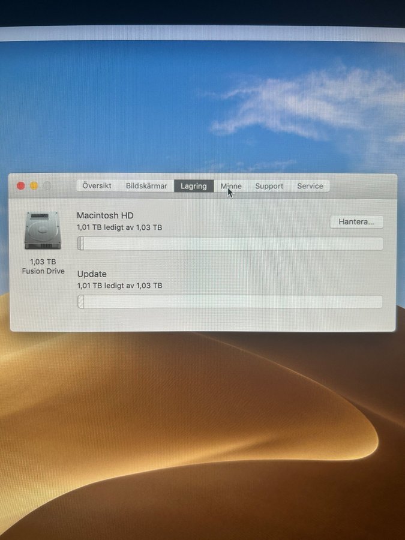
Task: Minimize the window using the yellow button
Action: click(x=34, y=186)
